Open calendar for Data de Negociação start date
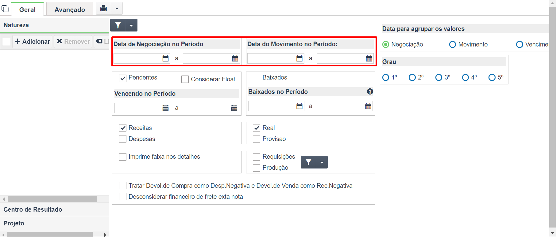 [165, 58]
